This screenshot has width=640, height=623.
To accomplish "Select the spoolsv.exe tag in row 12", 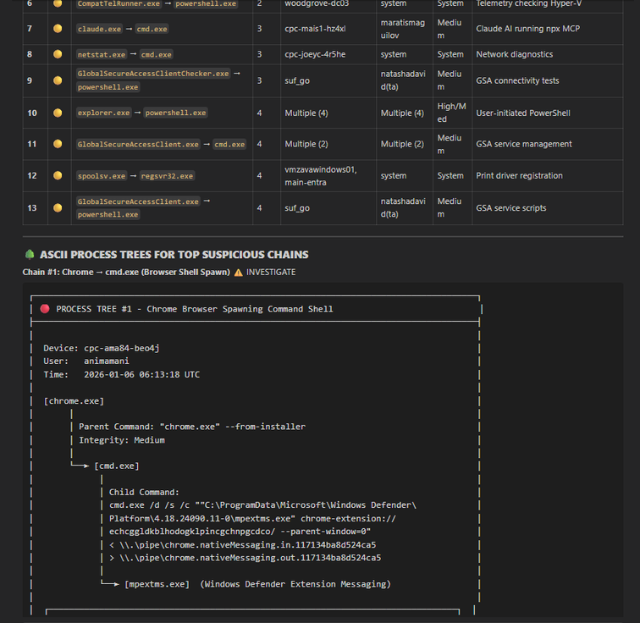I will click(101, 176).
